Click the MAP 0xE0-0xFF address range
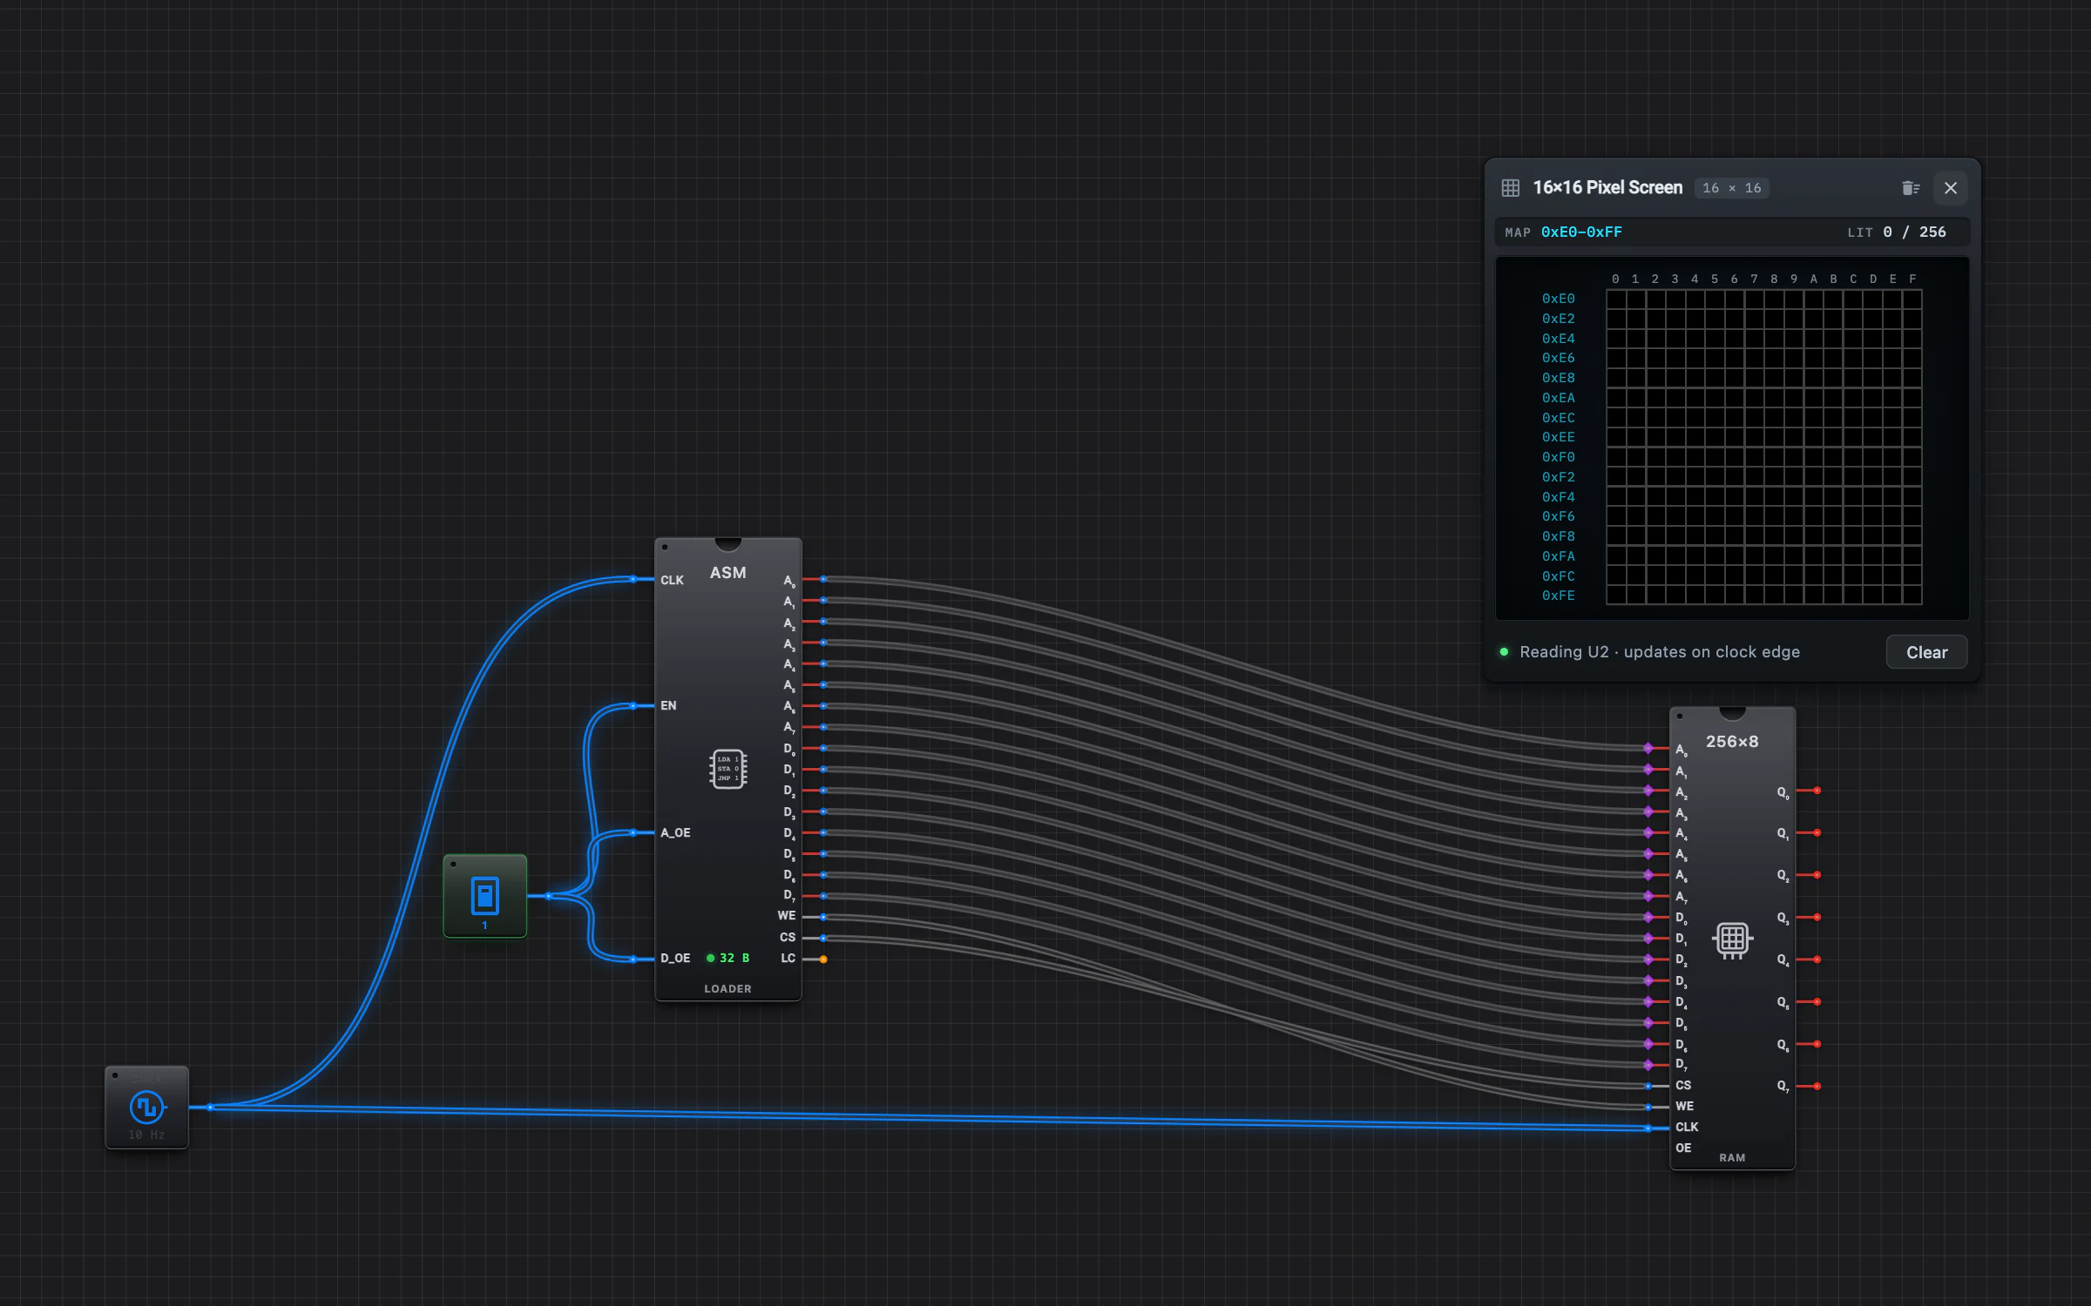The width and height of the screenshot is (2091, 1306). point(1581,232)
